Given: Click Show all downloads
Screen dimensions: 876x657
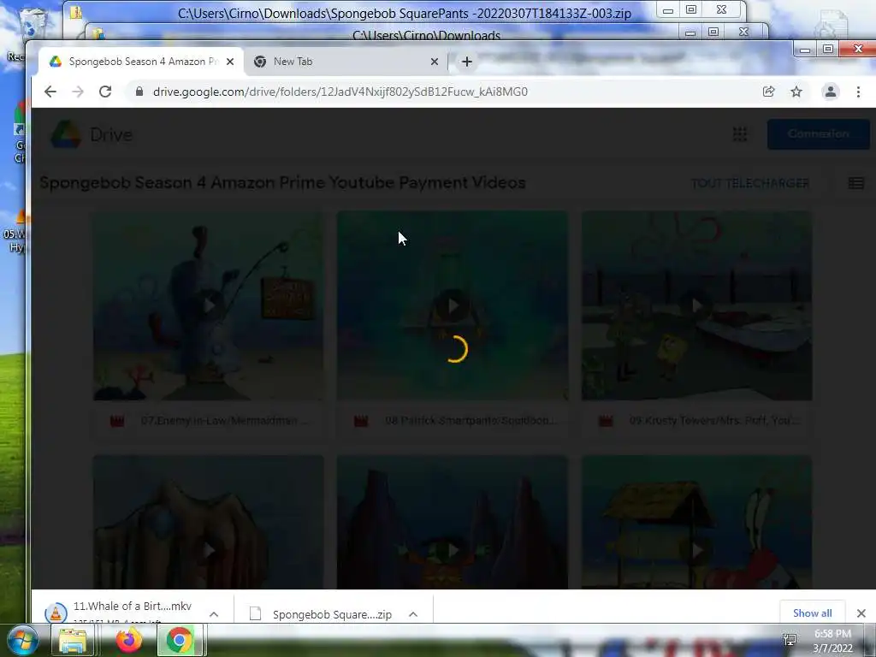Looking at the screenshot, I should point(813,613).
